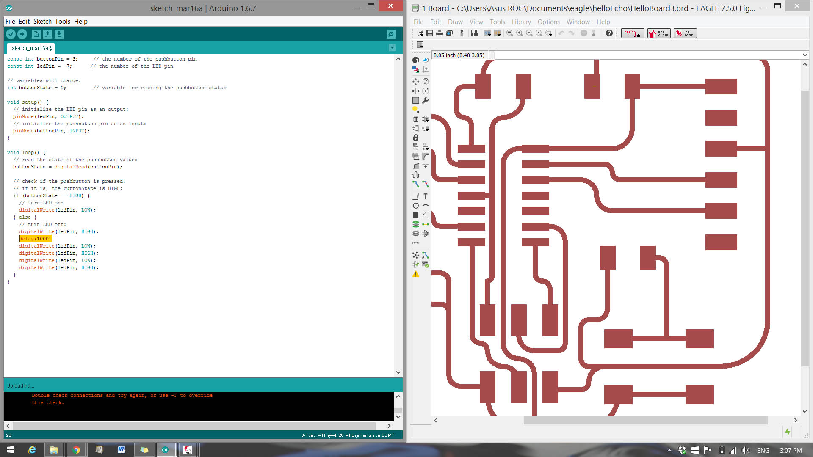Open the Zoom select dropdown icon in EAGLE
813x457 pixels.
(549, 33)
